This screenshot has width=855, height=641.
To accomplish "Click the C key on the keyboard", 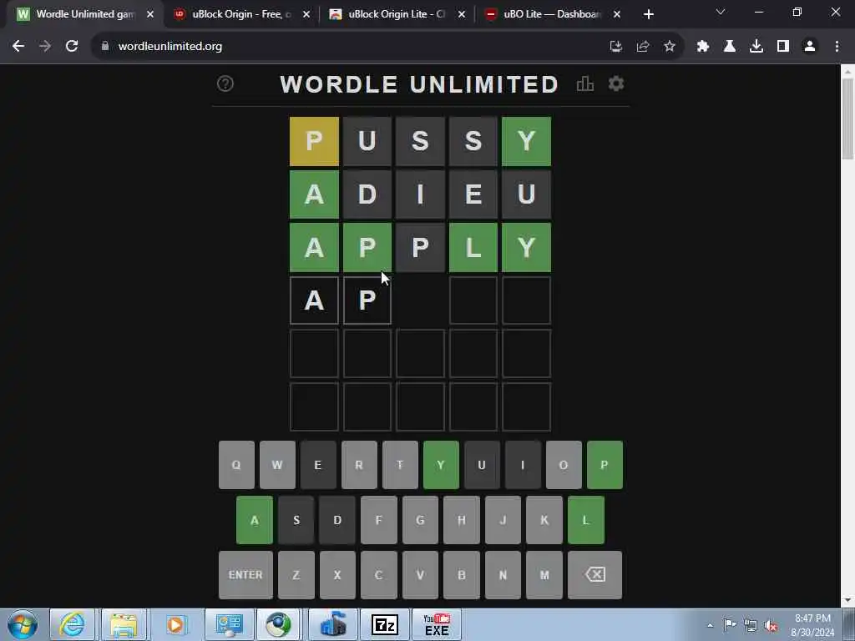I will click(x=379, y=574).
